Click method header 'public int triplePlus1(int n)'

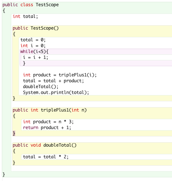click(x=50, y=110)
